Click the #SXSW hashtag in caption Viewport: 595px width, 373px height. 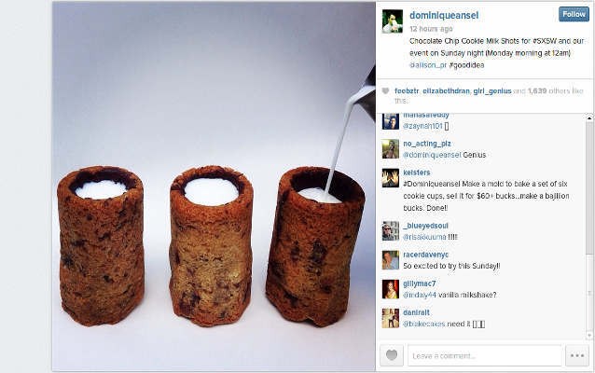click(544, 41)
